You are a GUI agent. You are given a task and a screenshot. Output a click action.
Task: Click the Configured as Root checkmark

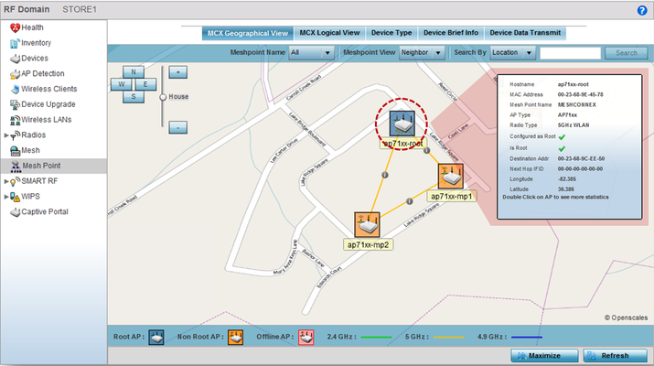point(562,137)
